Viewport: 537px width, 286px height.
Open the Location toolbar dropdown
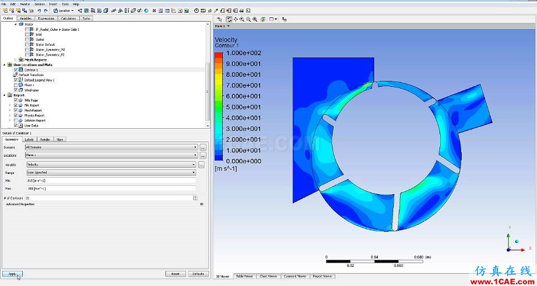(x=64, y=11)
